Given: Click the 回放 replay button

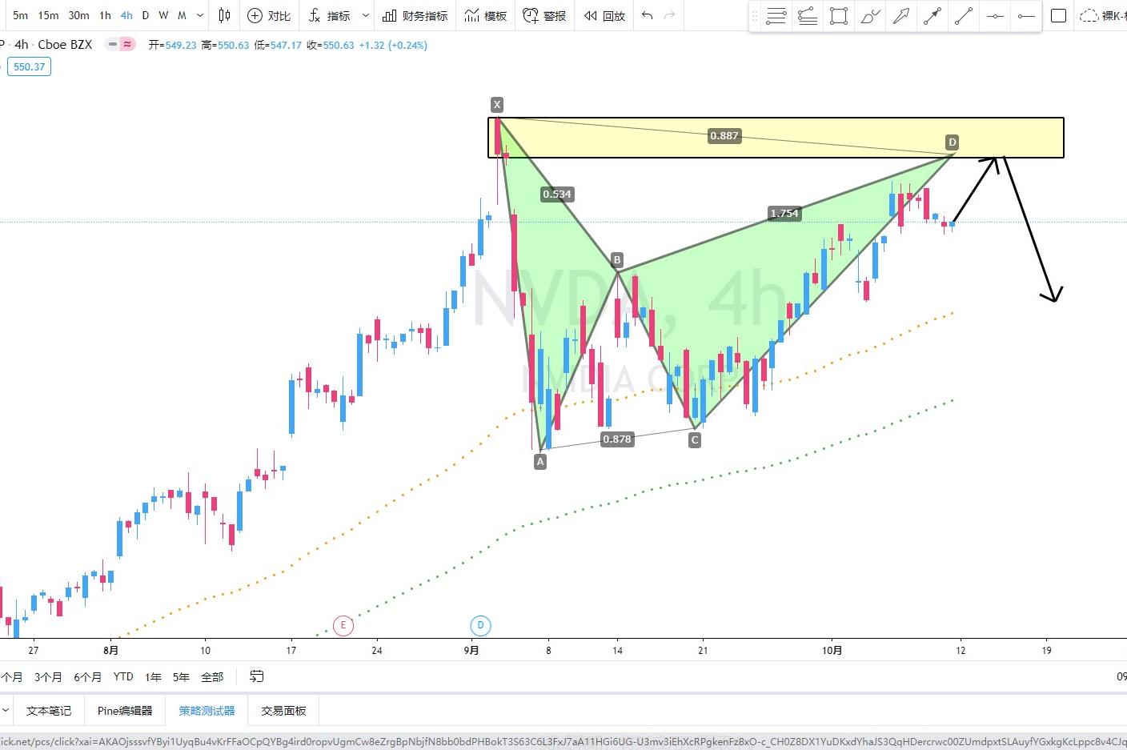Looking at the screenshot, I should [x=604, y=15].
